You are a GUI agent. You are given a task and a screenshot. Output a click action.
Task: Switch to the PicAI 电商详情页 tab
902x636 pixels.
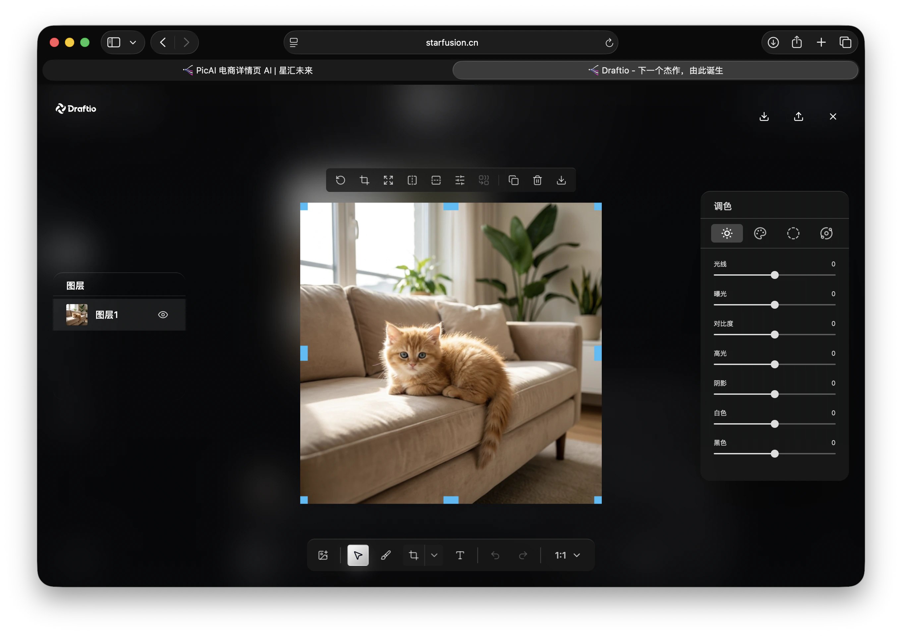[248, 70]
